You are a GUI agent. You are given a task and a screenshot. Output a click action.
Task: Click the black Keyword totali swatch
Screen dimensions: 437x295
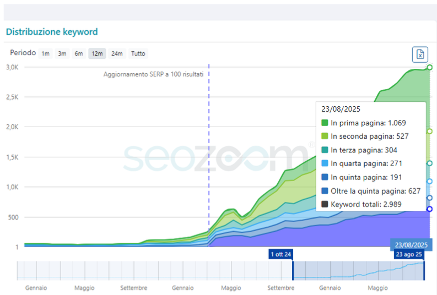[x=325, y=204]
